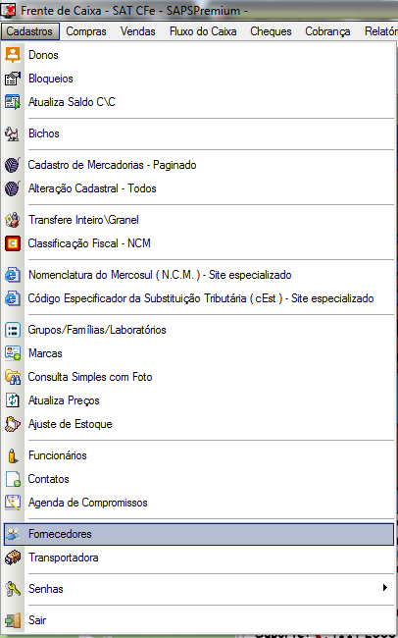Click the Ajuste de Estoque icon
The height and width of the screenshot is (638, 398).
[13, 424]
